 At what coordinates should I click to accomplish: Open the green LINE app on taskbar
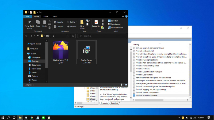pos(43,118)
